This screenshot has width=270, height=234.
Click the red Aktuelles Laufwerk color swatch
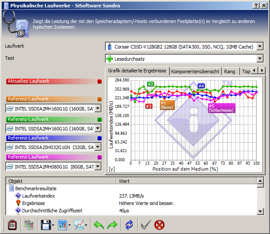pos(100,81)
